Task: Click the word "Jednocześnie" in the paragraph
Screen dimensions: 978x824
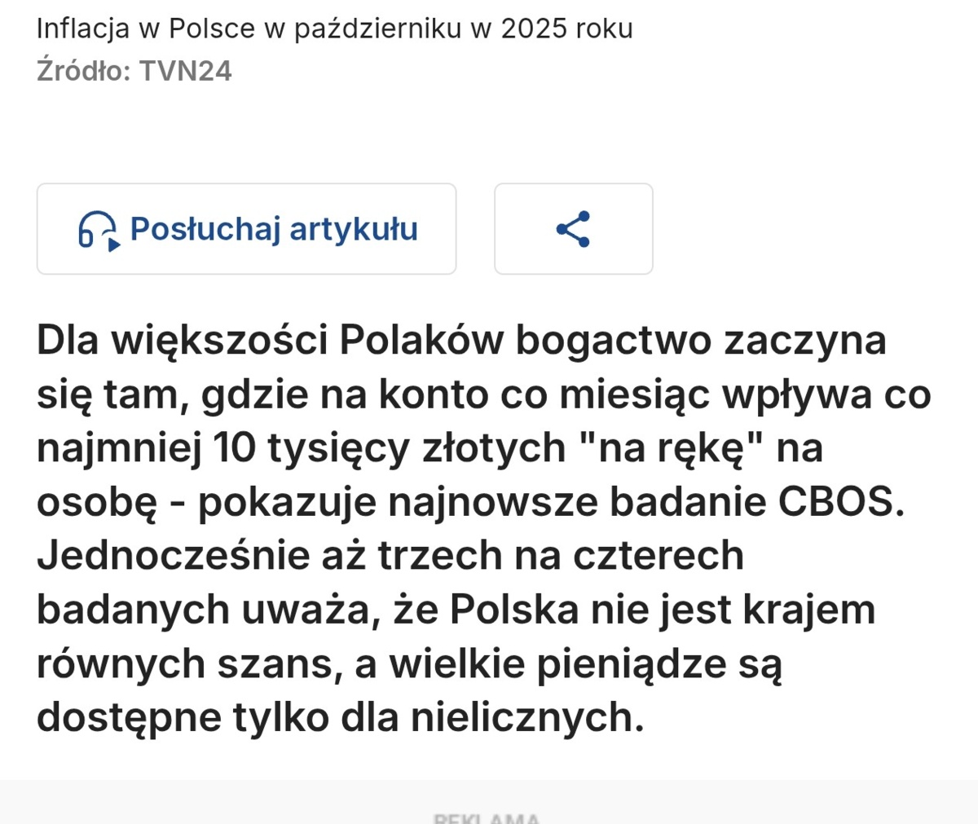Action: click(x=172, y=556)
